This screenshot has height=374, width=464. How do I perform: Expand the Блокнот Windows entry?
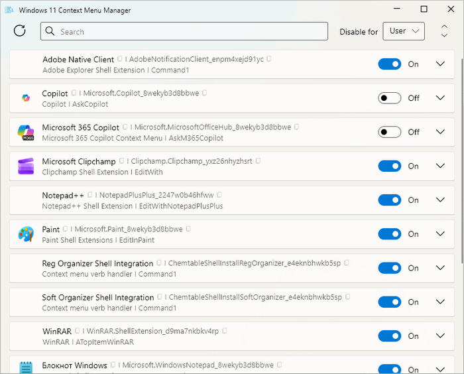point(440,369)
